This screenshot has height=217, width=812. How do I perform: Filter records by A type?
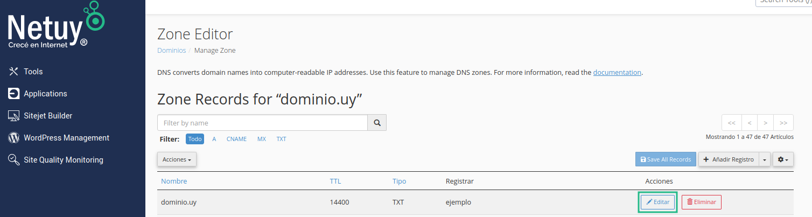click(214, 139)
